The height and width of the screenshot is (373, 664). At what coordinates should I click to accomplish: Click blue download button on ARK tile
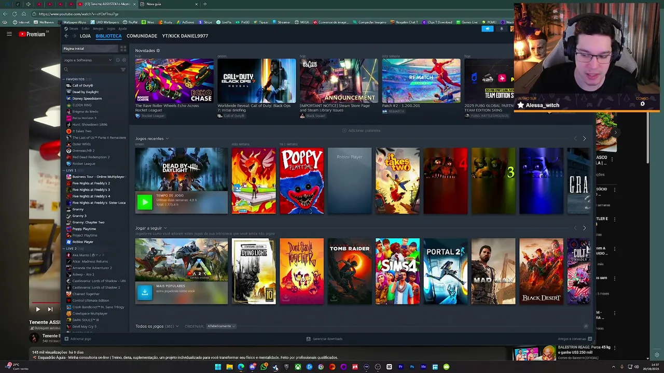click(x=145, y=292)
